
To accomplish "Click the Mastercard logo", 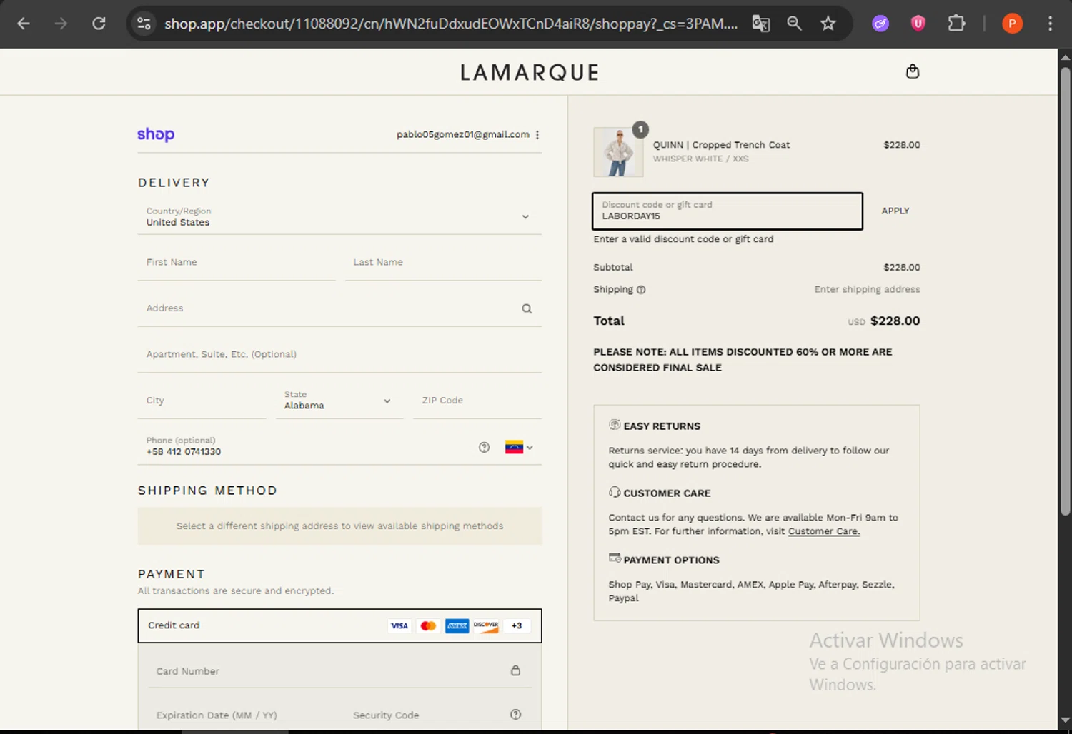I will [428, 626].
